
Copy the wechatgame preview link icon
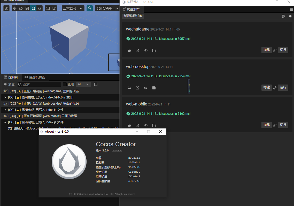275,50
